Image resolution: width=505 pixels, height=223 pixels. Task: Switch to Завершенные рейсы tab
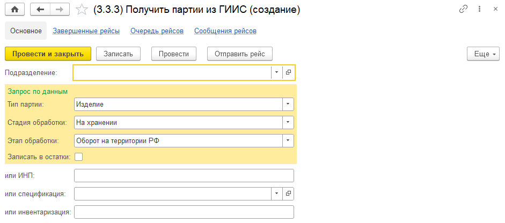point(86,31)
